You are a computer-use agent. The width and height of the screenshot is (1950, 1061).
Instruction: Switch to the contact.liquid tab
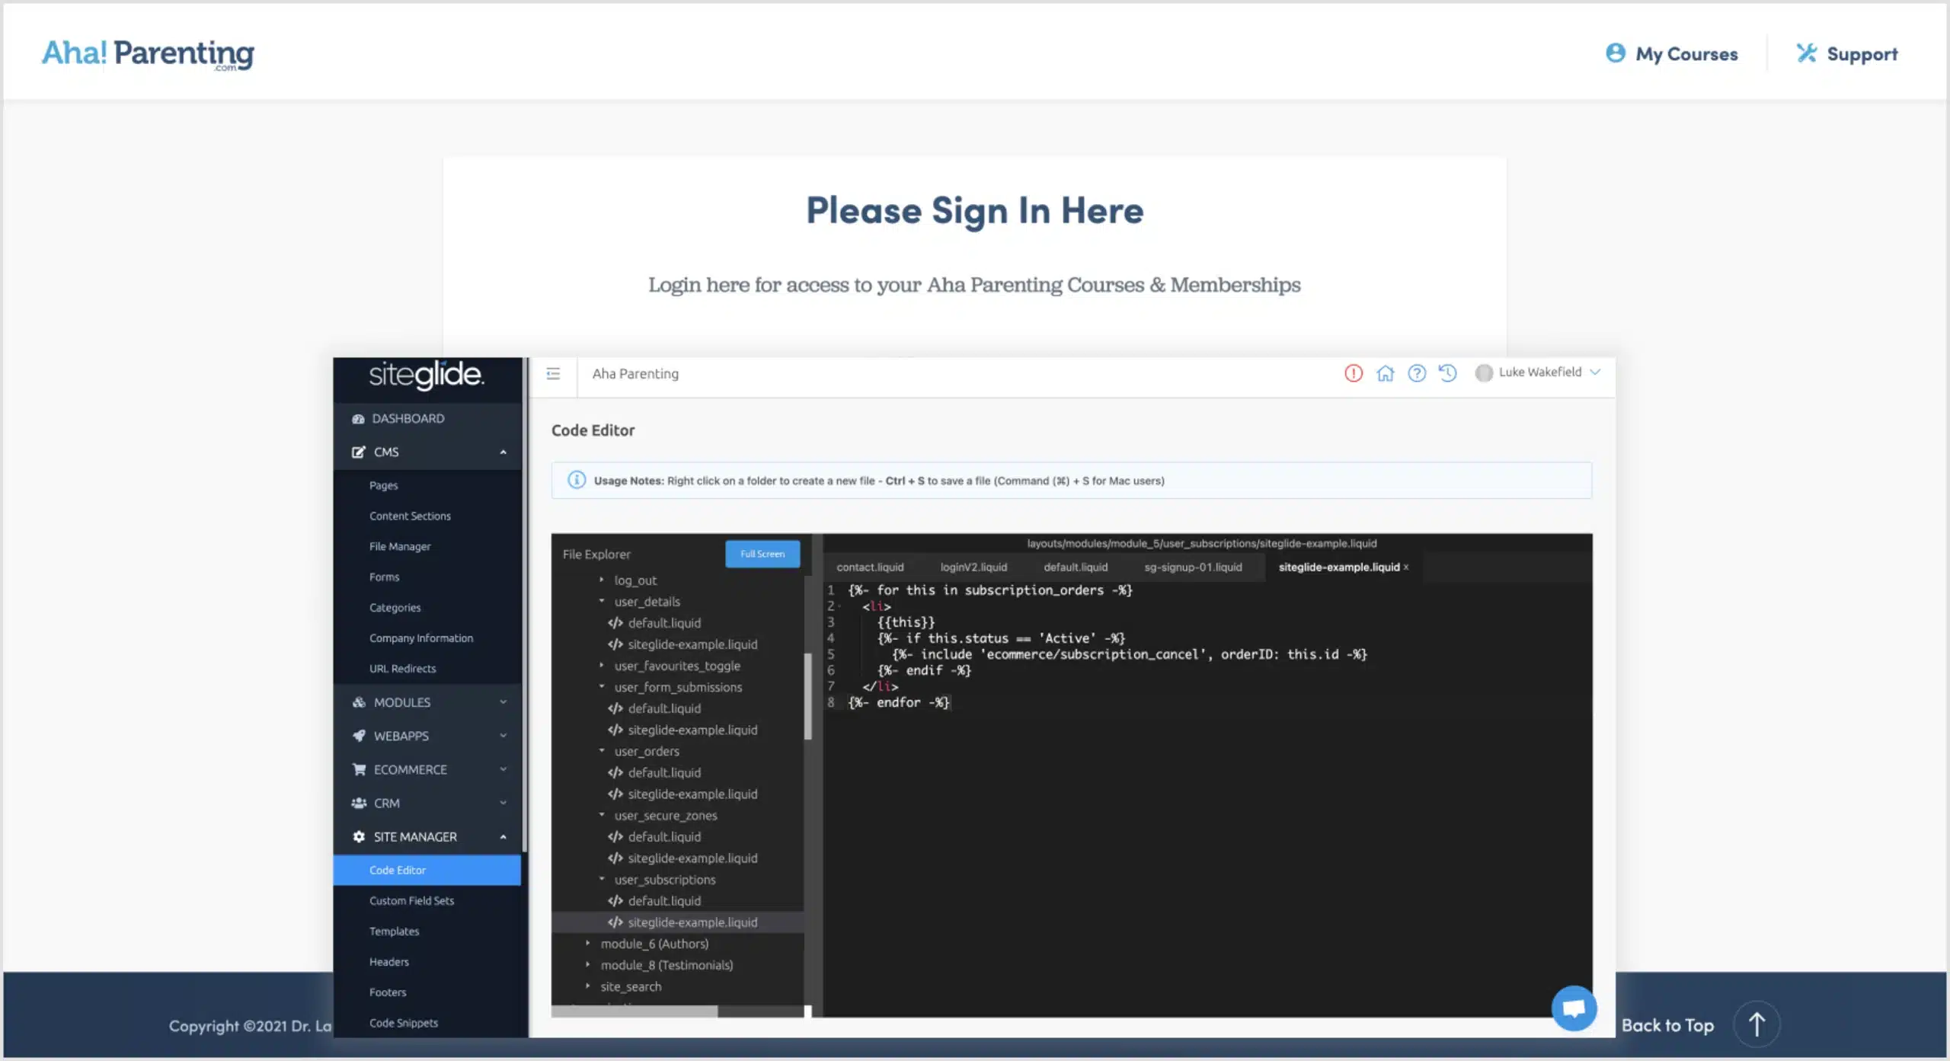coord(869,567)
